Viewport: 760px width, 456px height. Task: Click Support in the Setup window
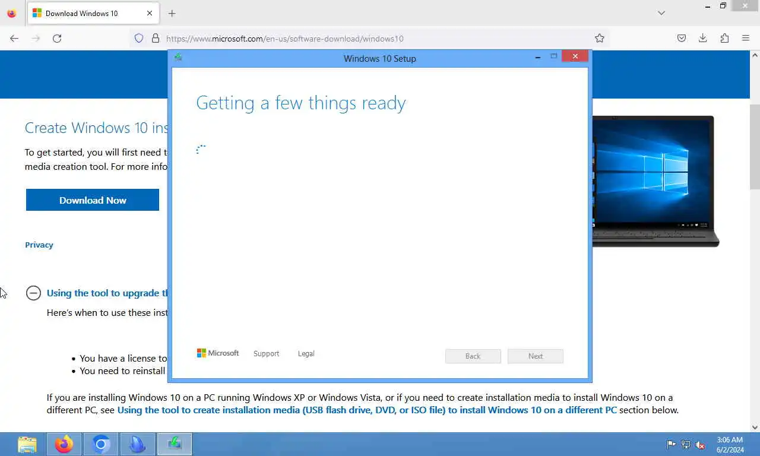pyautogui.click(x=266, y=353)
